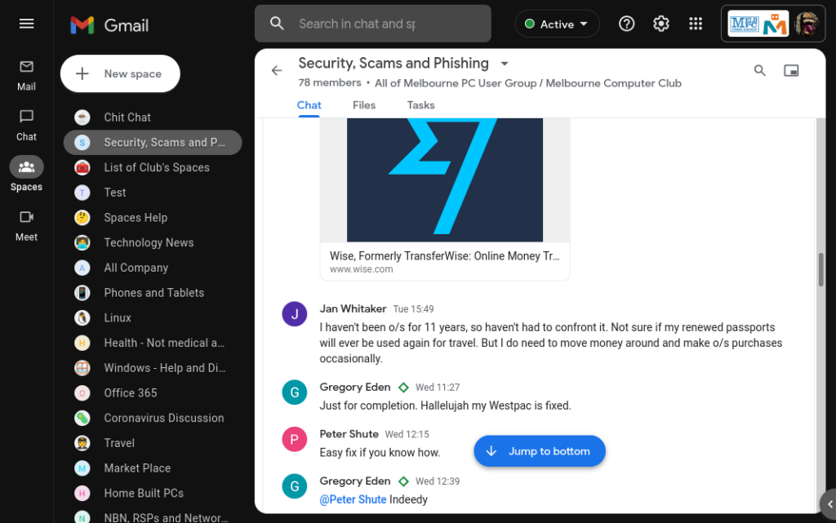Select Security, Scams and Phishing in sidebar
Viewport: 836px width, 523px height.
coord(153,142)
